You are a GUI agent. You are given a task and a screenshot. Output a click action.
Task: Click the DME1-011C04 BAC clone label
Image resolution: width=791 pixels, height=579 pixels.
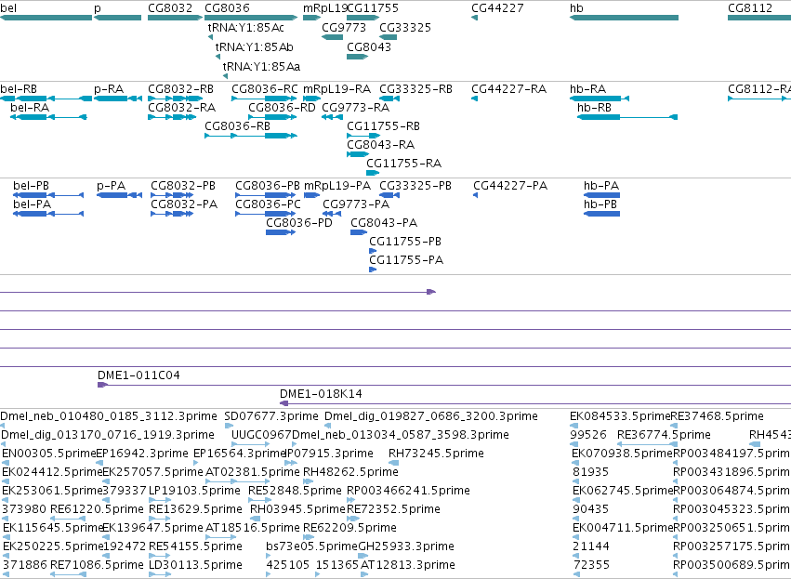(x=138, y=375)
